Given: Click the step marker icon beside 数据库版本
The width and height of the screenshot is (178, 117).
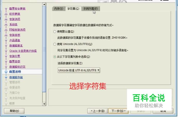Looking at the screenshot, I should 6,46.
